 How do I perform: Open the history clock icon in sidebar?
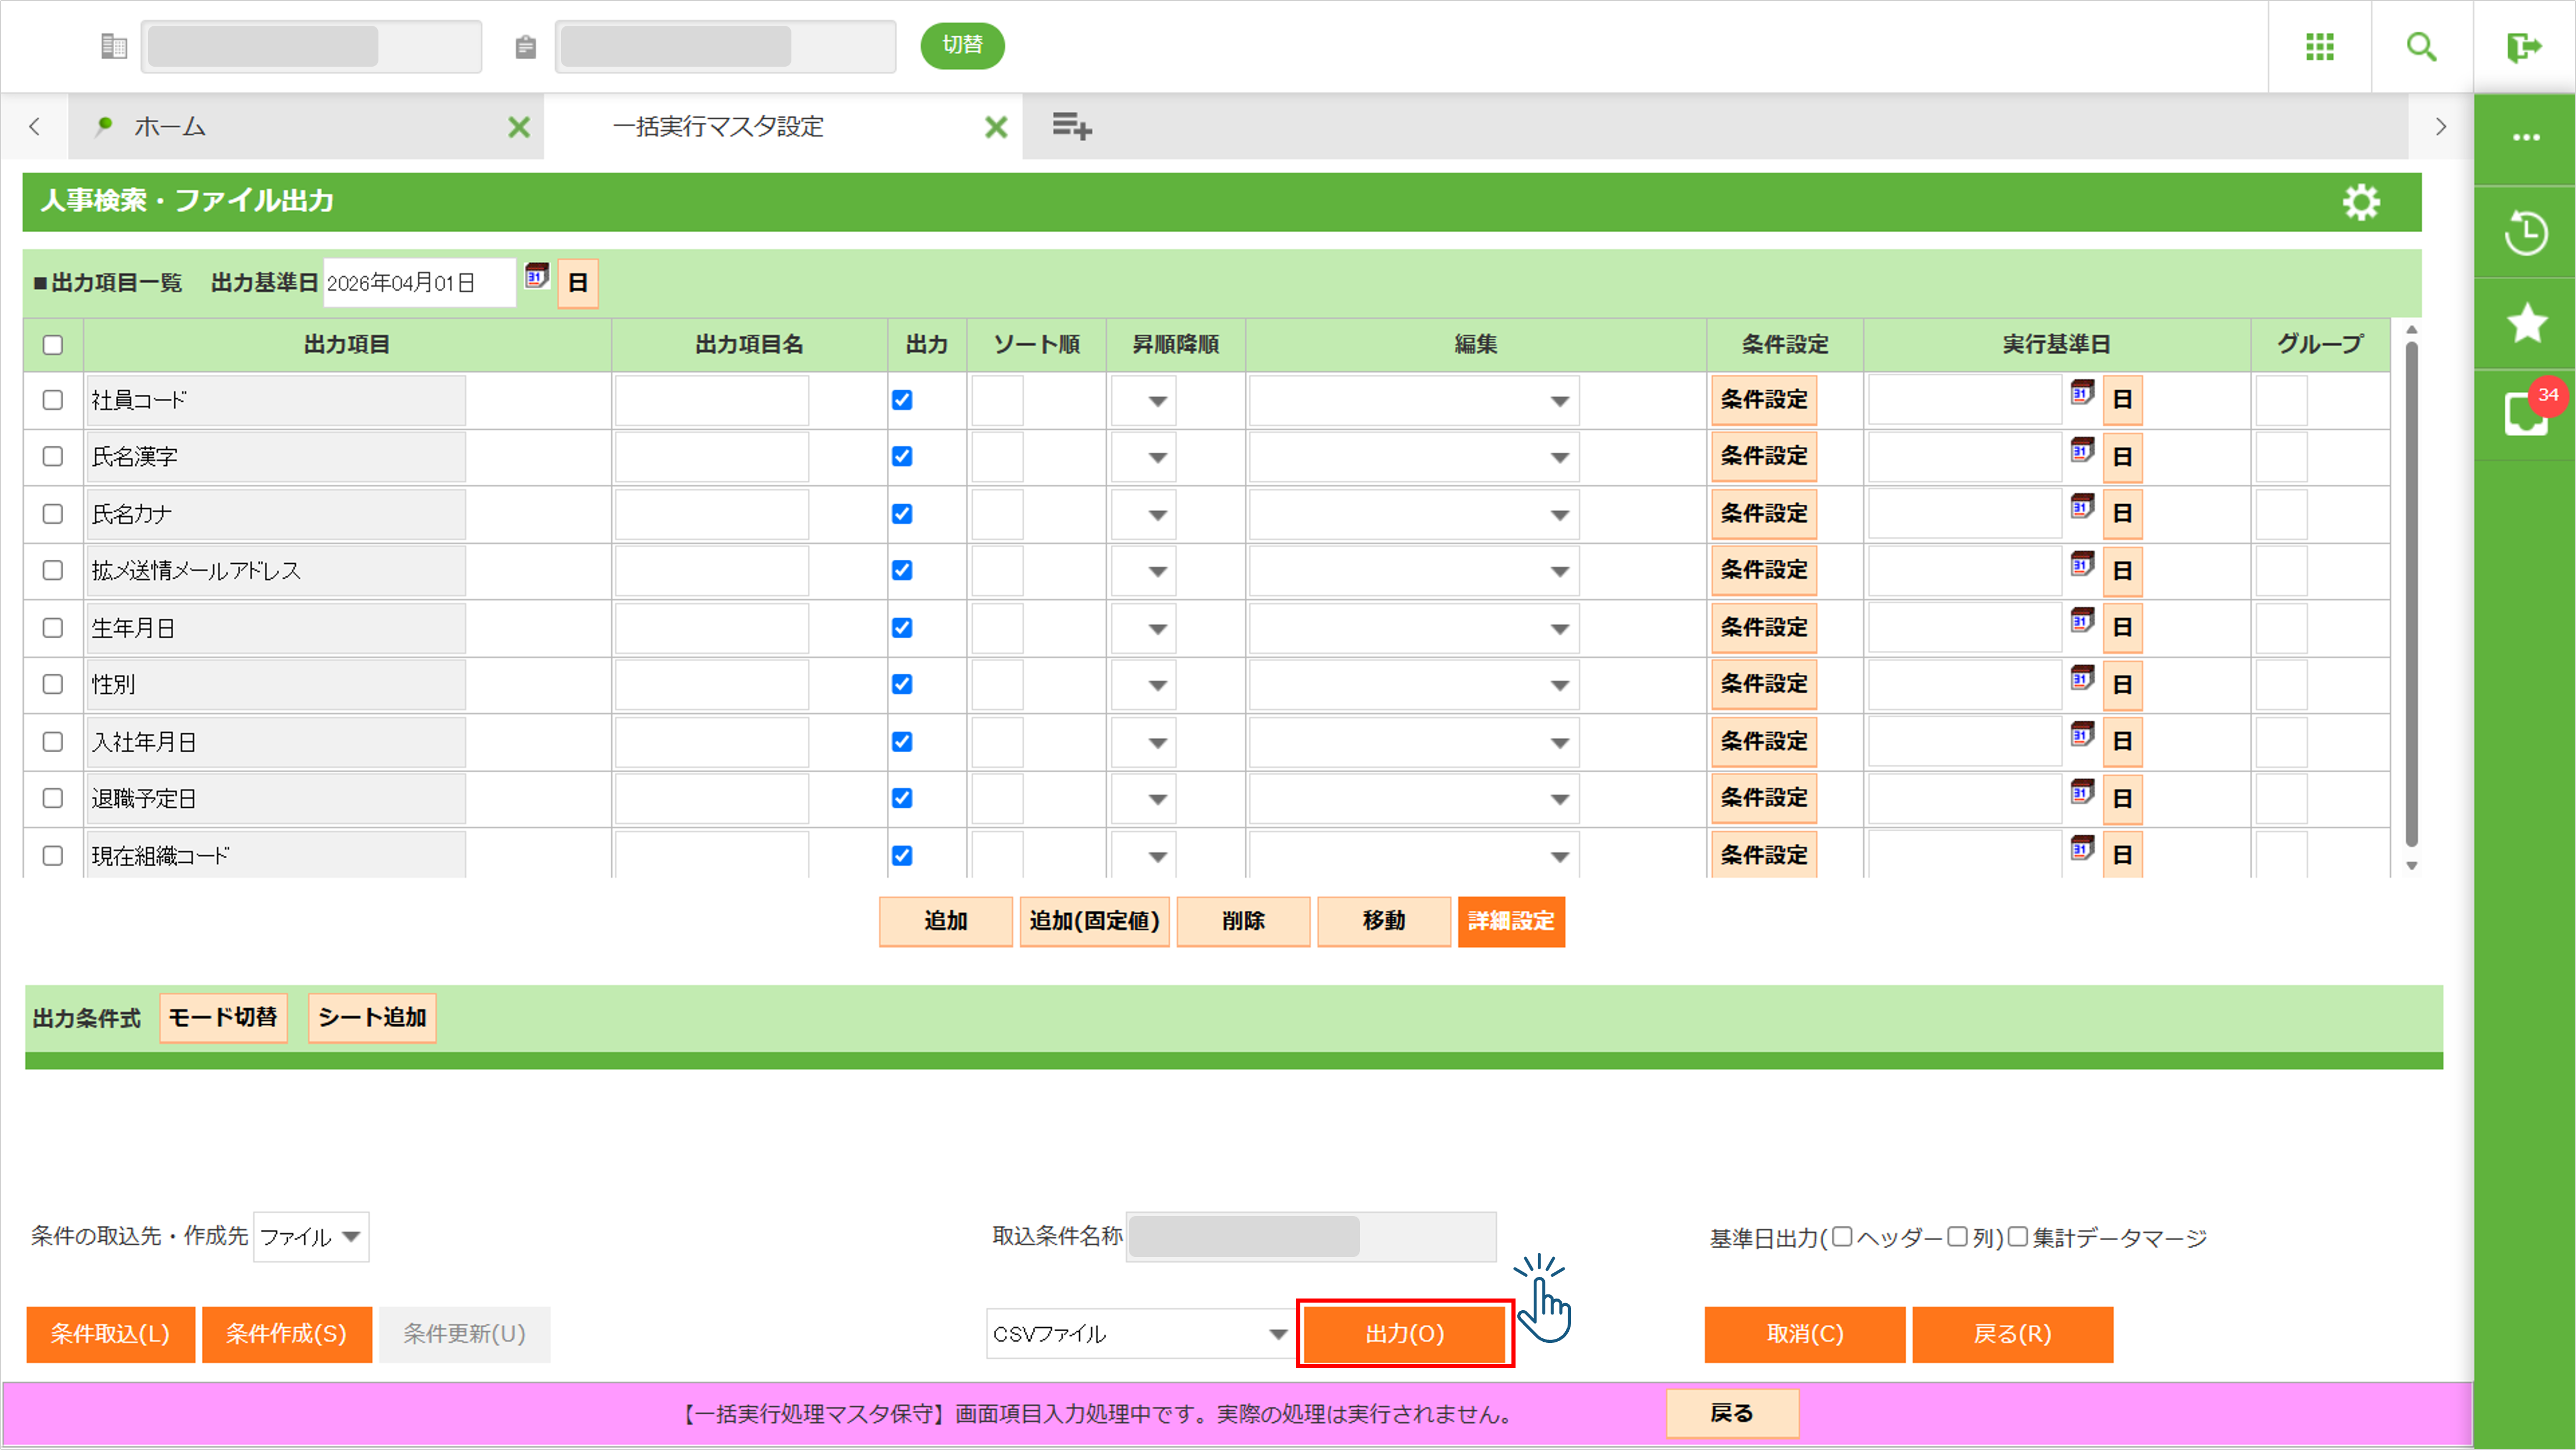2526,232
